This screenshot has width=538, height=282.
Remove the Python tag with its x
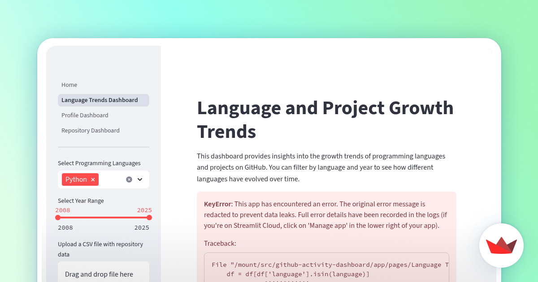point(93,179)
